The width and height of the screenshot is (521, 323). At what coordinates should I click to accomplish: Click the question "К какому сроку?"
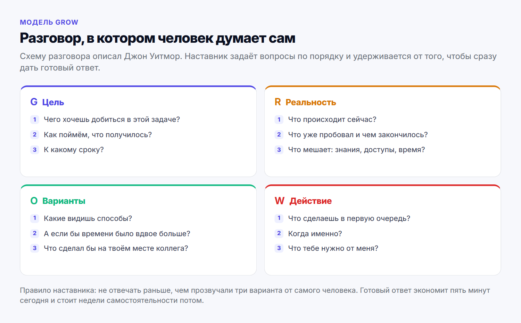click(74, 150)
